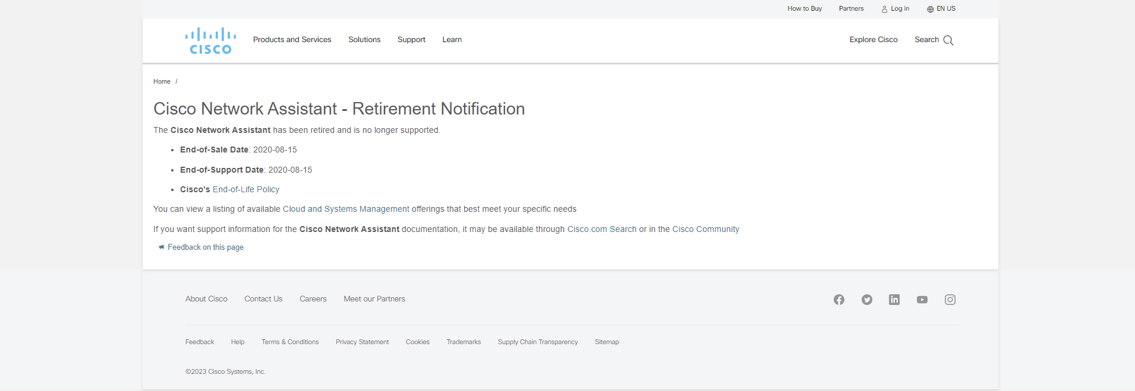
Task: Open Cisco's Twitter page icon
Action: (867, 300)
